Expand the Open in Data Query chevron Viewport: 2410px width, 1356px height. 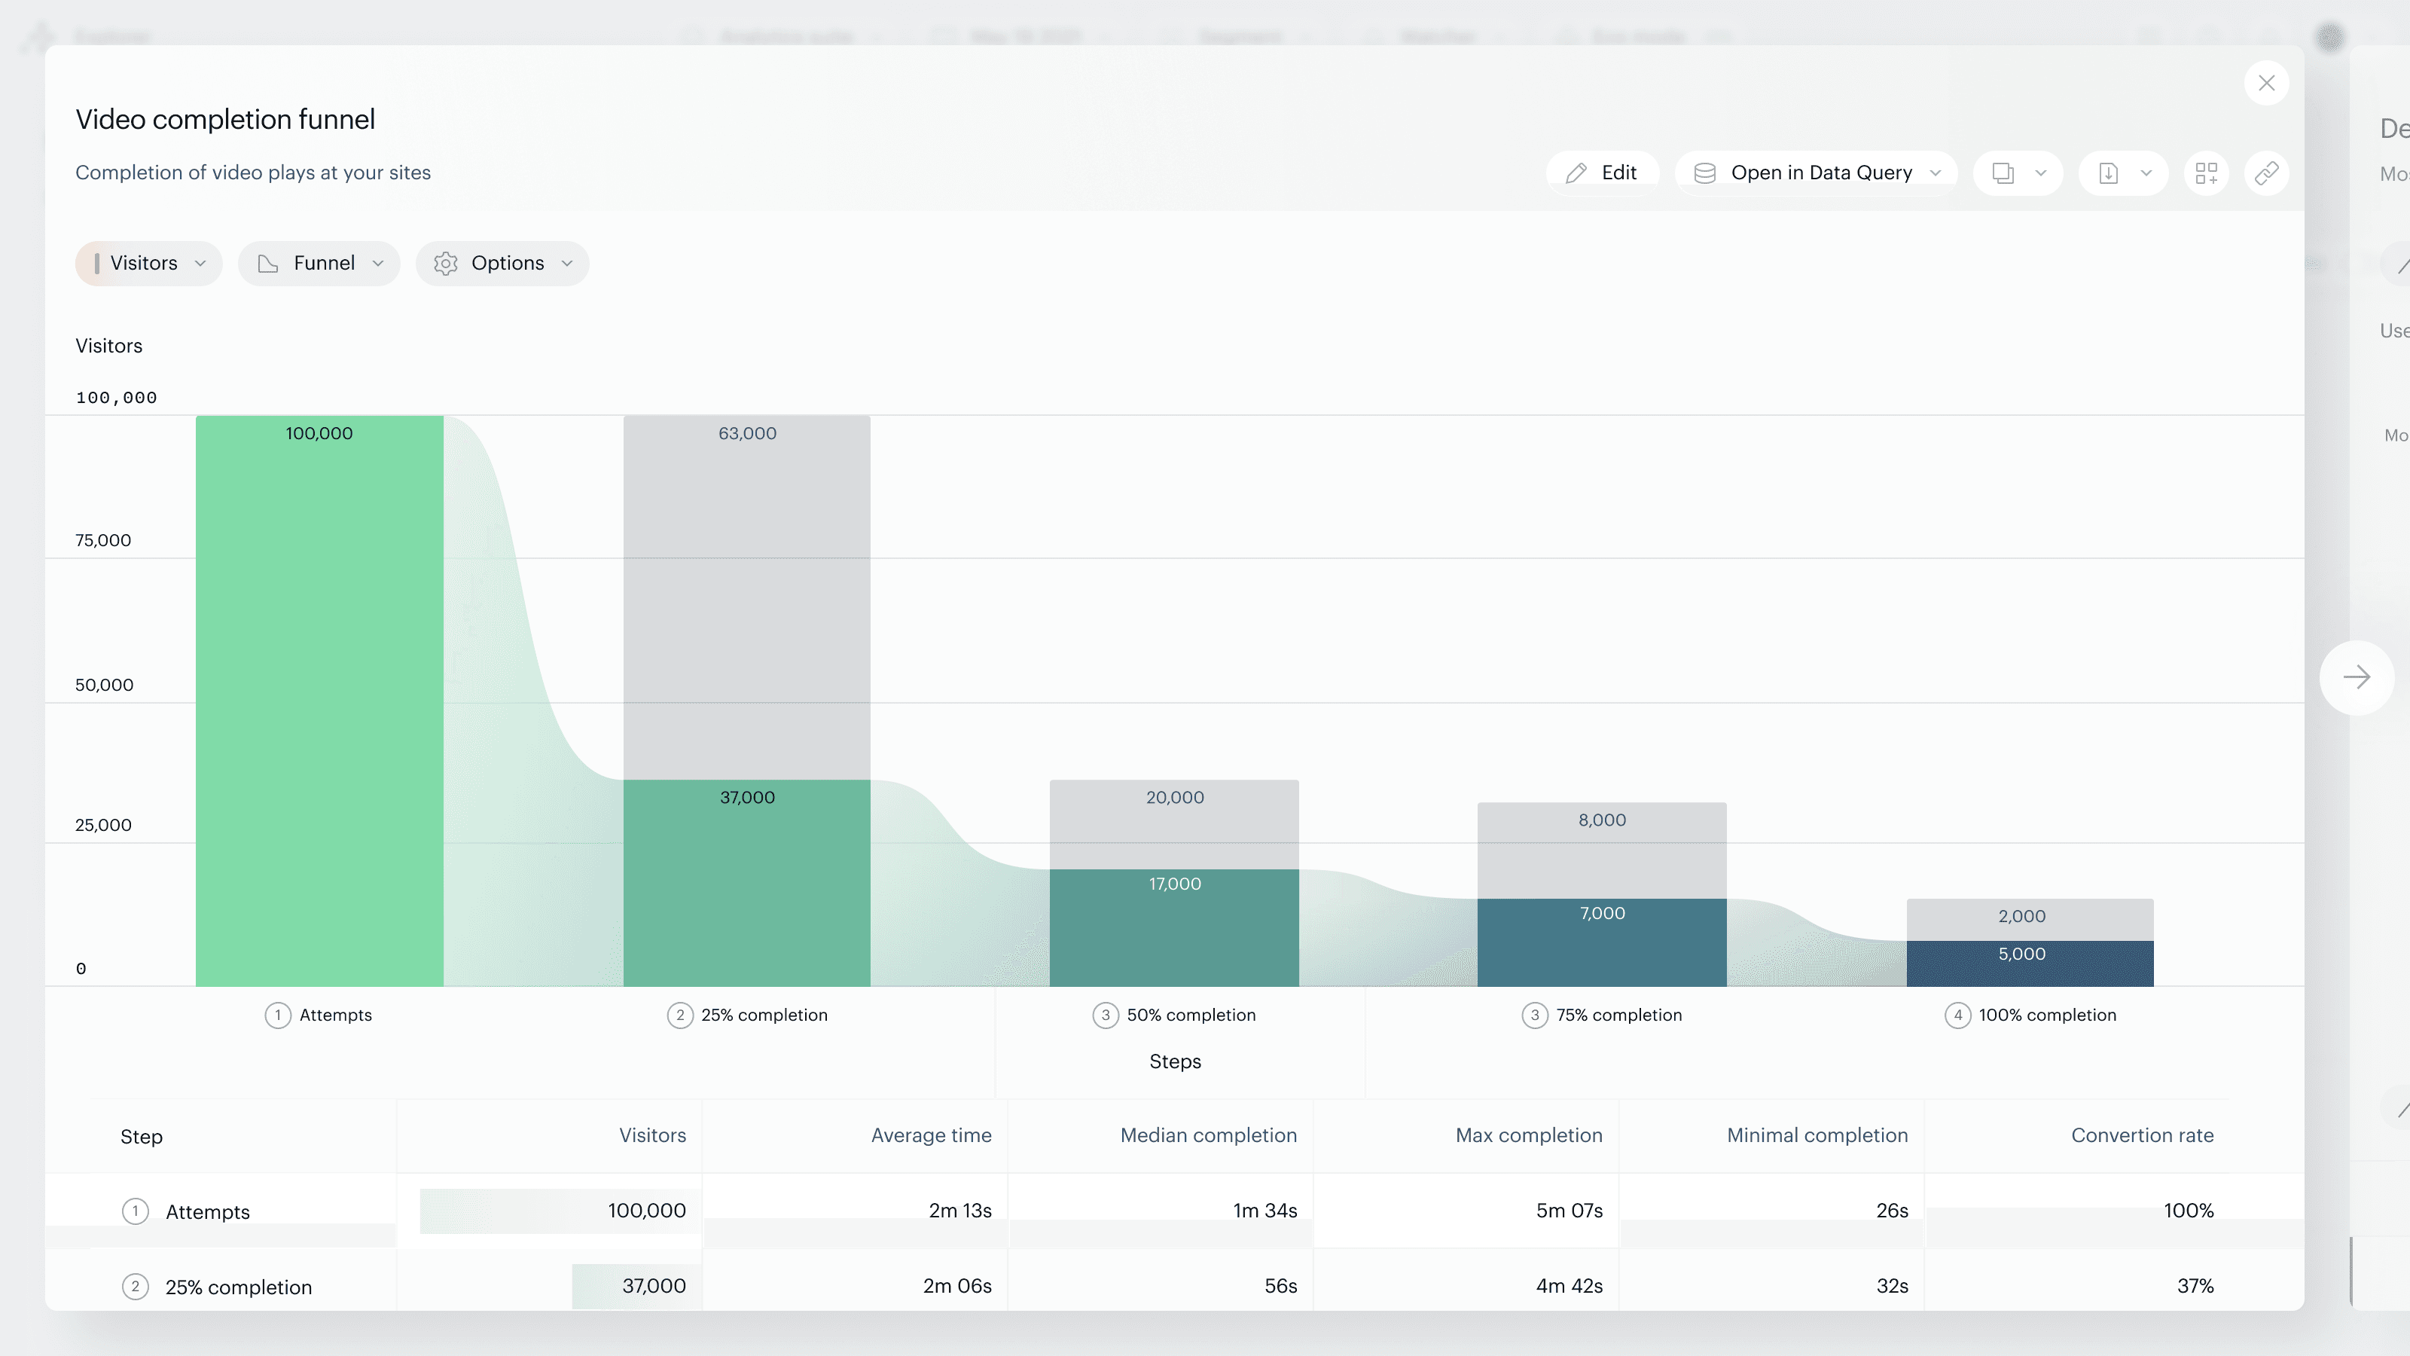tap(1936, 173)
